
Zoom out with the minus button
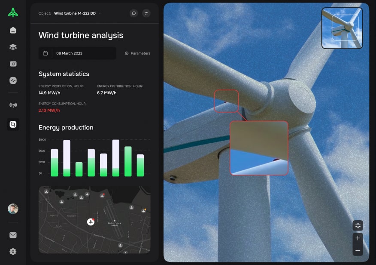click(x=358, y=250)
